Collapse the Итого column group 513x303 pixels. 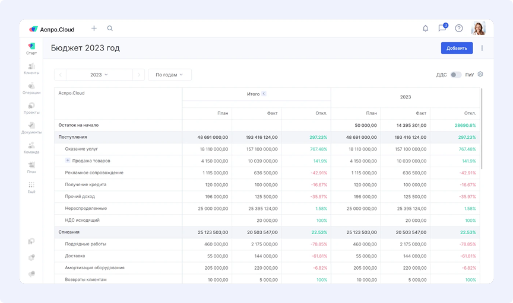tap(264, 94)
